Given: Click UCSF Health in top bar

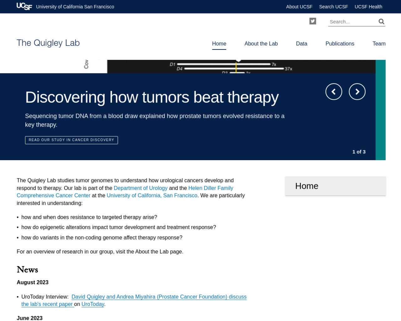Looking at the screenshot, I should pos(368,7).
